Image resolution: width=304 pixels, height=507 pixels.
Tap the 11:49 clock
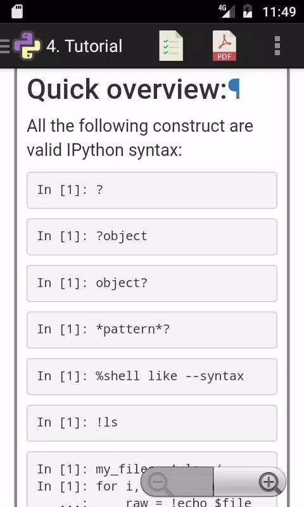pyautogui.click(x=279, y=12)
